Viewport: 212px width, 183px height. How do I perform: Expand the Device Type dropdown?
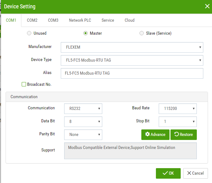(x=132, y=60)
